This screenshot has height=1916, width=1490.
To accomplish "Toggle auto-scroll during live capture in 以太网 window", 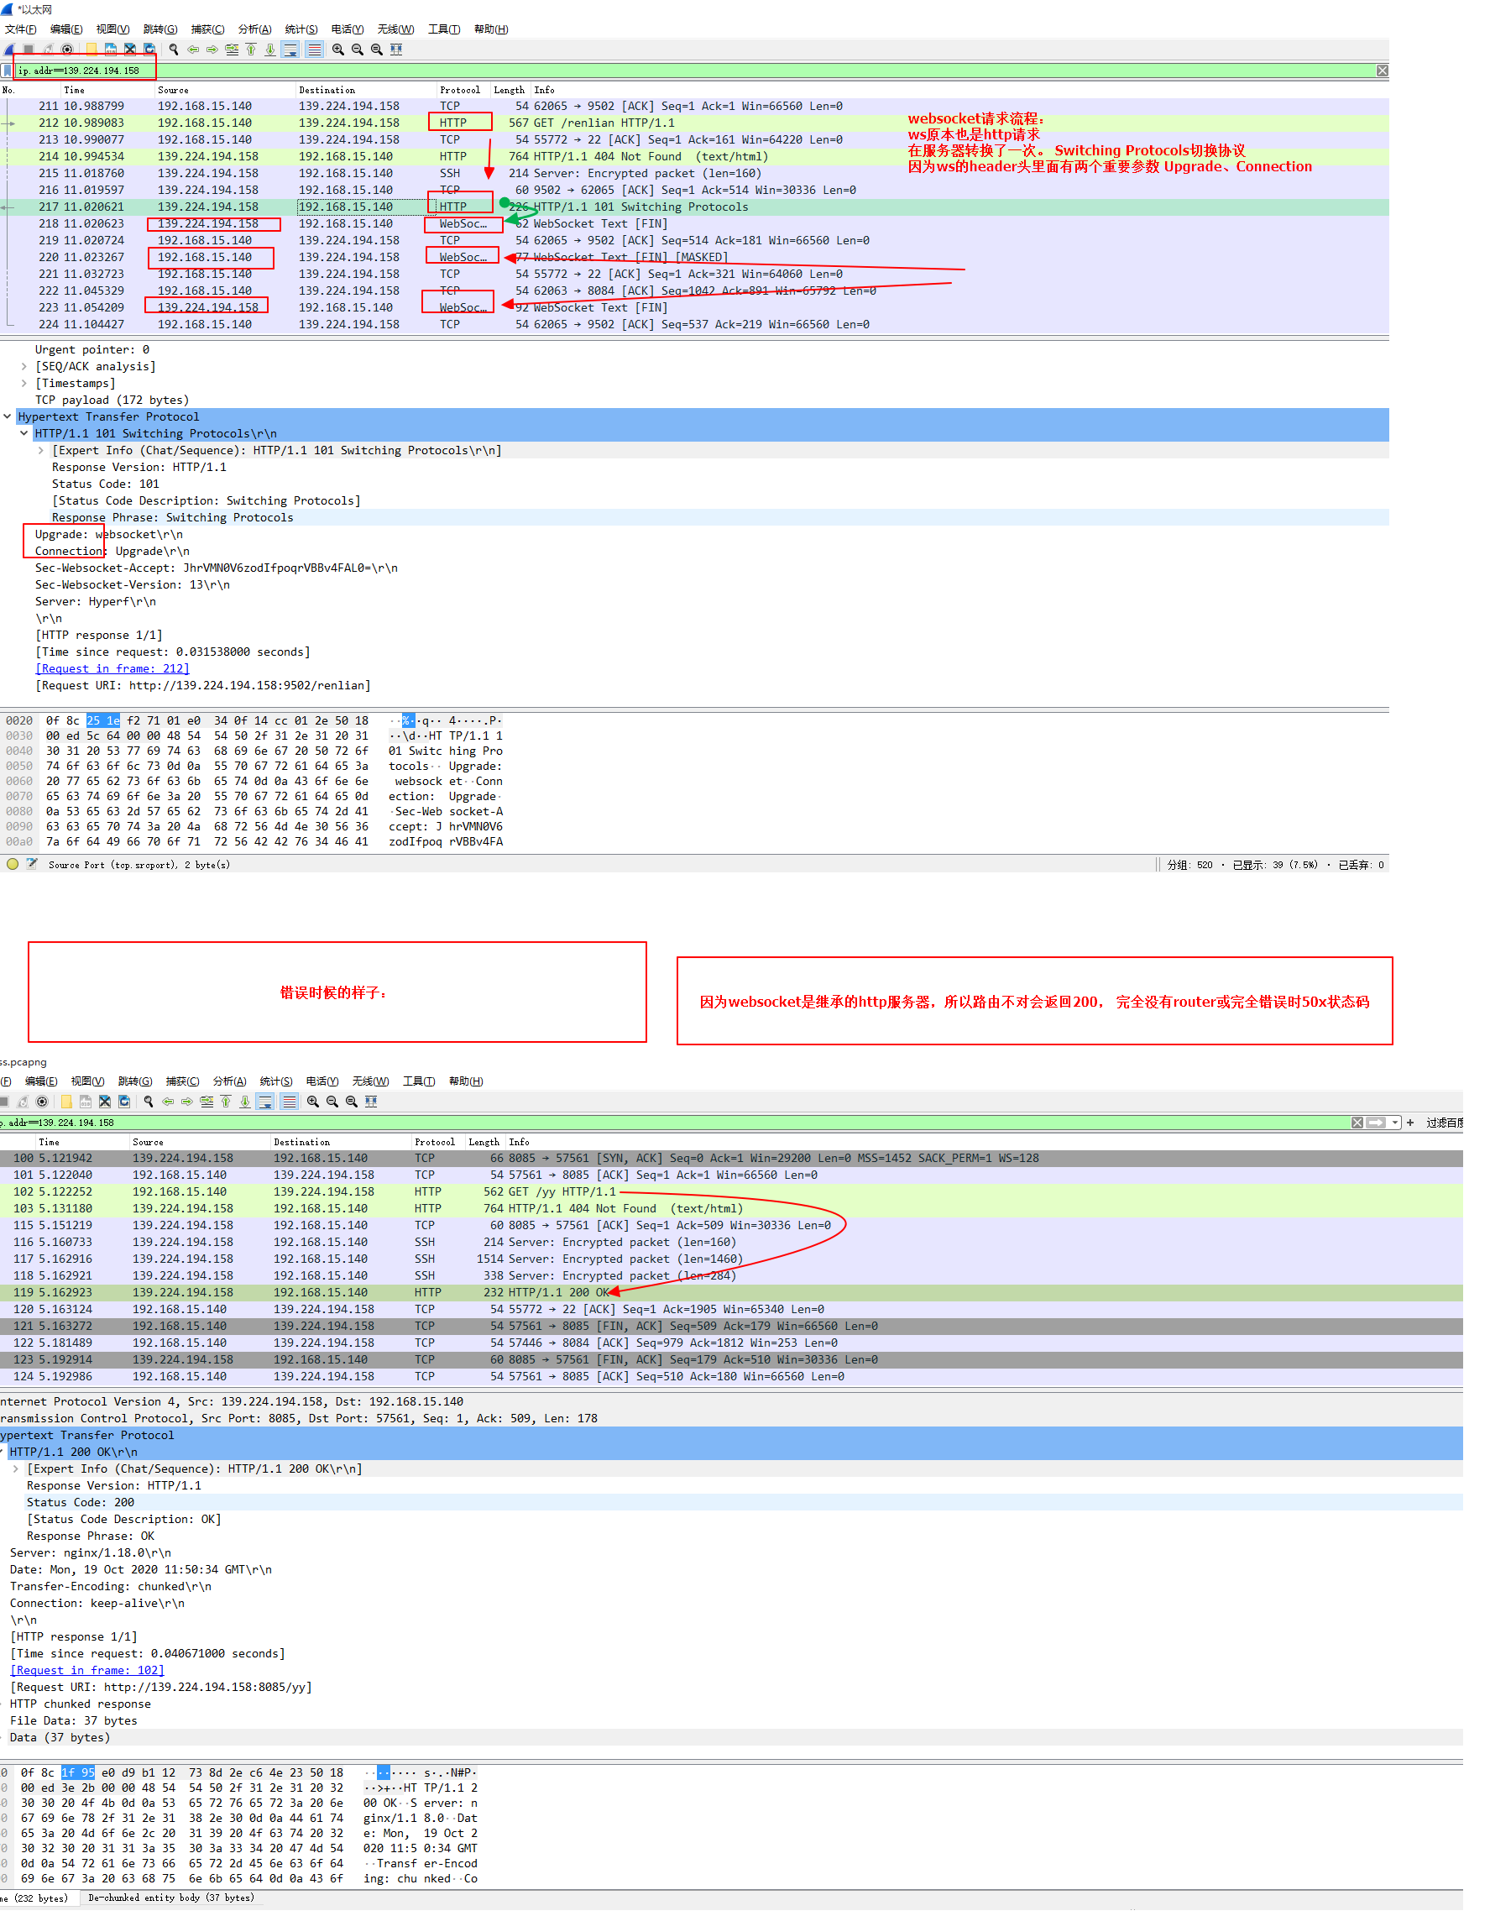I will (290, 50).
